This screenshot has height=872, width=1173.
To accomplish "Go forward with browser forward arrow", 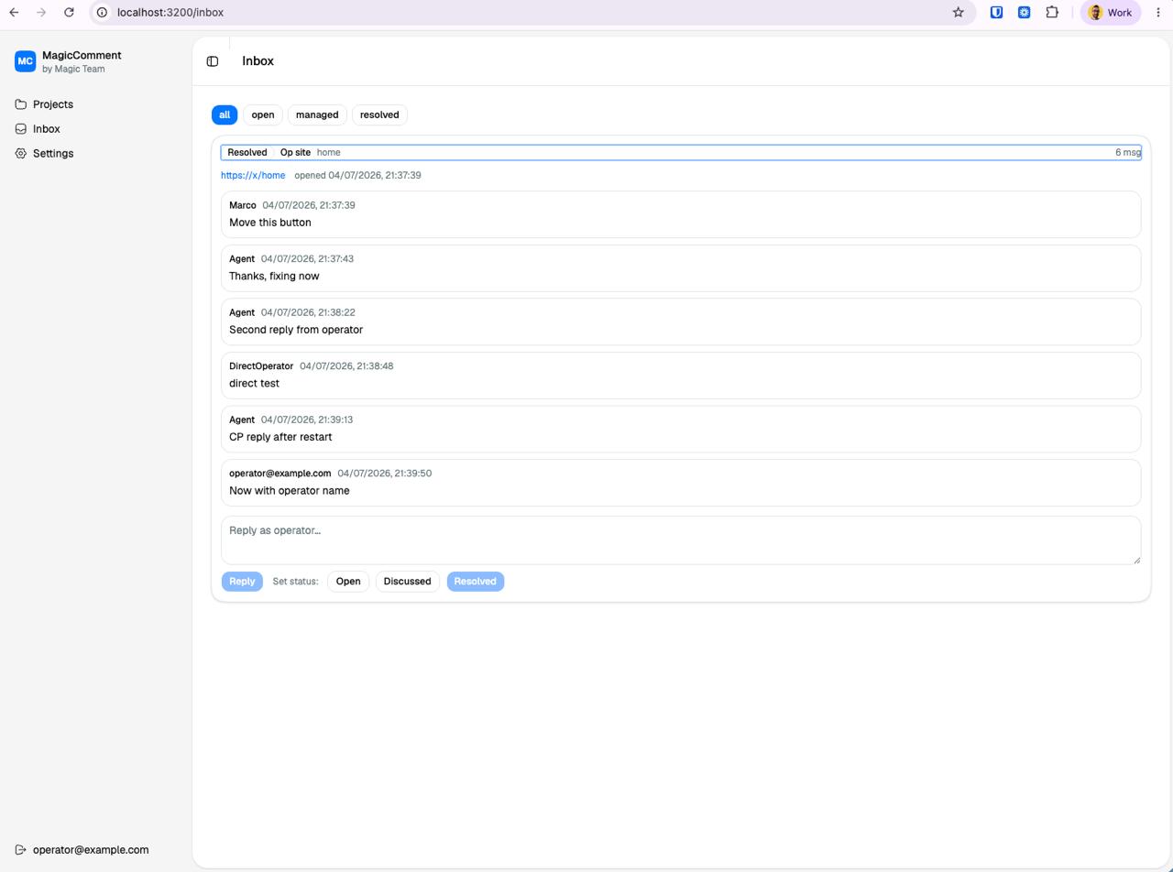I will (x=41, y=13).
